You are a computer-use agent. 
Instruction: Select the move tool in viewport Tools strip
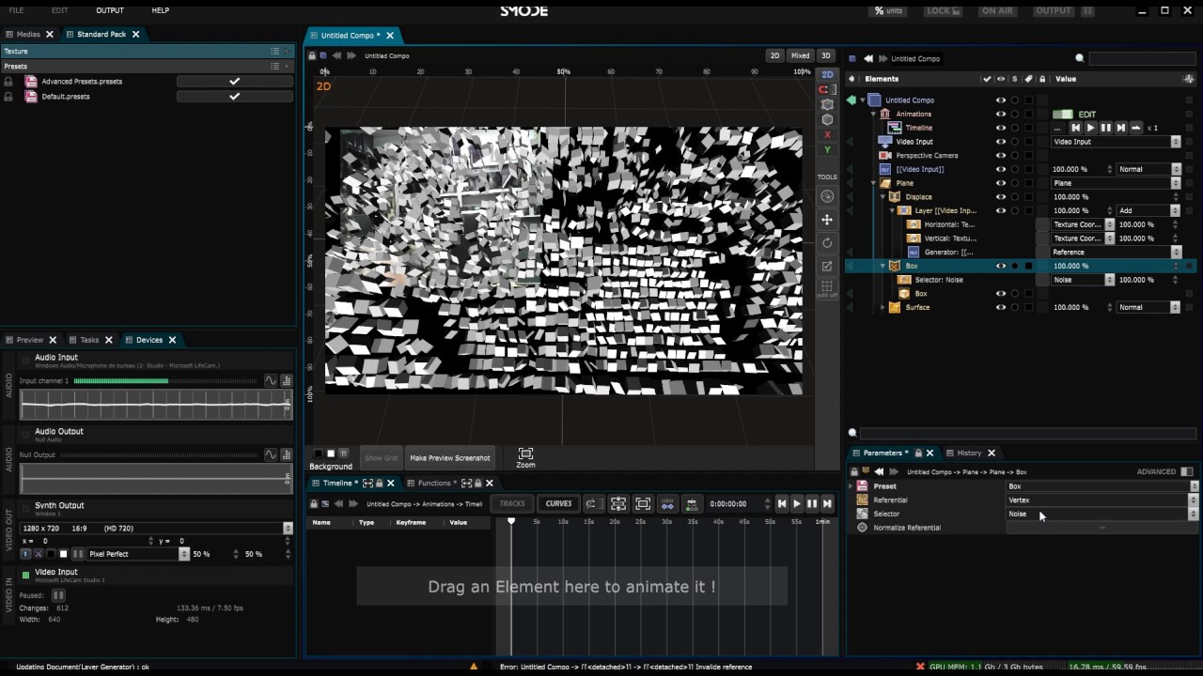coord(827,220)
